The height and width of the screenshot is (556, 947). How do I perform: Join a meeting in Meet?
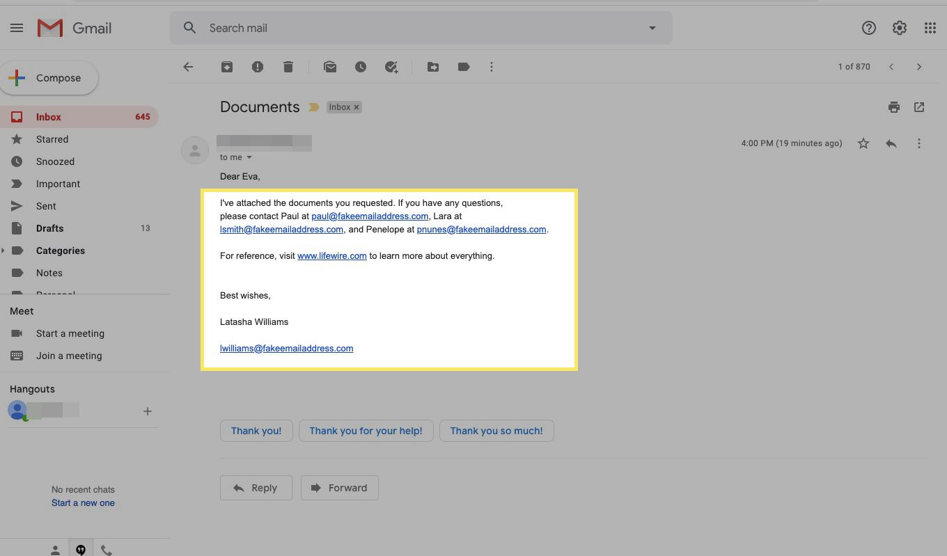coord(69,356)
